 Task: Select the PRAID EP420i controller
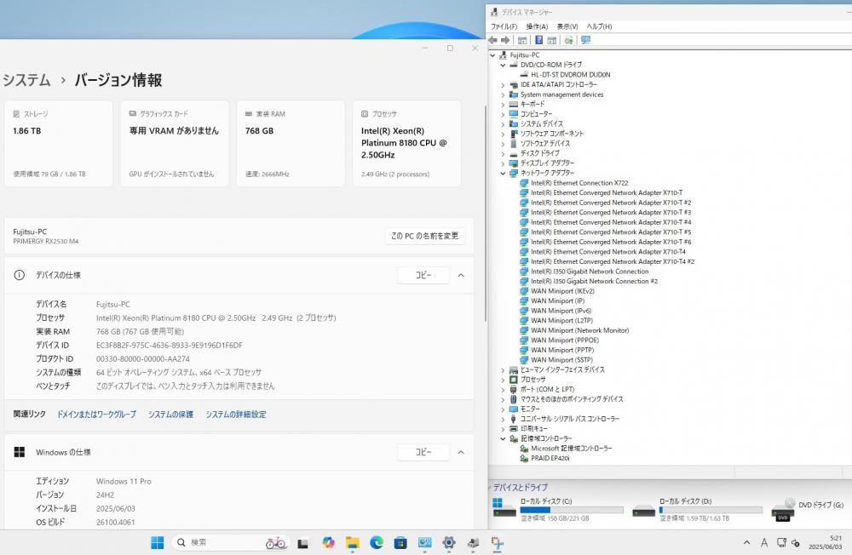pos(550,458)
